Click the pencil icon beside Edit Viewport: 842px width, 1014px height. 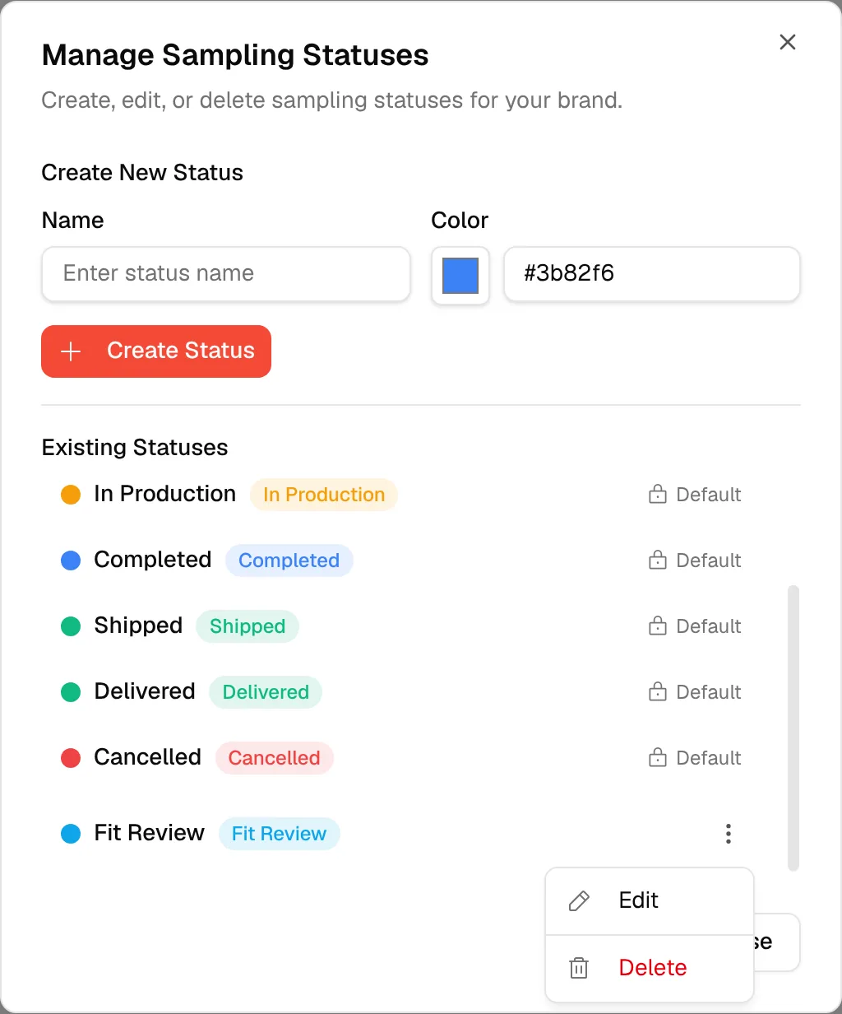(x=579, y=900)
